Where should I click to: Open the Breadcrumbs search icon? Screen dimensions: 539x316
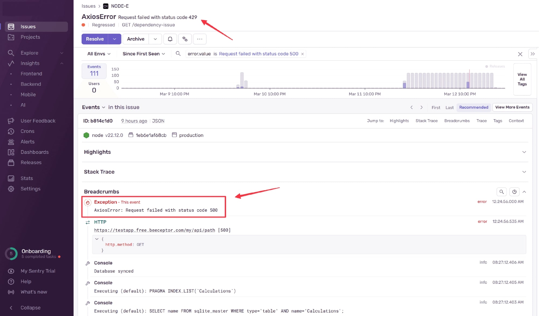click(x=501, y=192)
